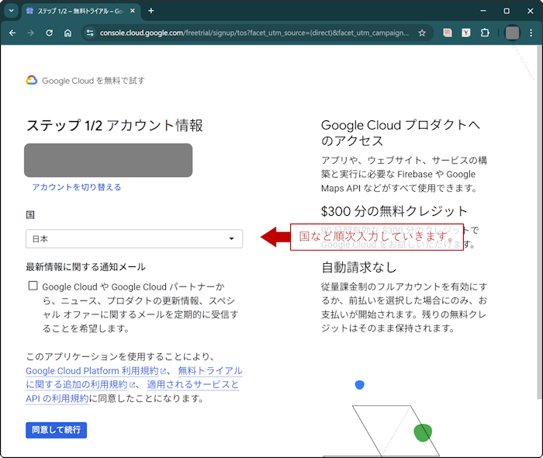Viewport: 543px width, 458px height.
Task: Click the browser back arrow
Action: click(12, 33)
